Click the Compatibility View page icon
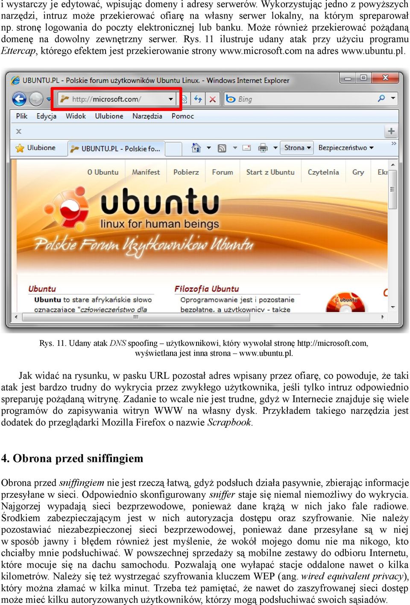The height and width of the screenshot is (605, 410). 184,99
